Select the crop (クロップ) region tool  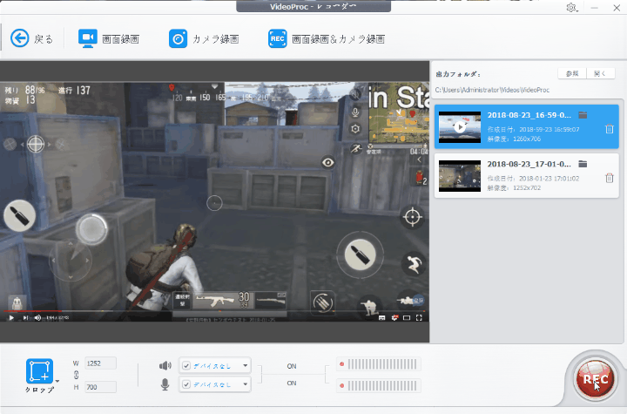39,371
